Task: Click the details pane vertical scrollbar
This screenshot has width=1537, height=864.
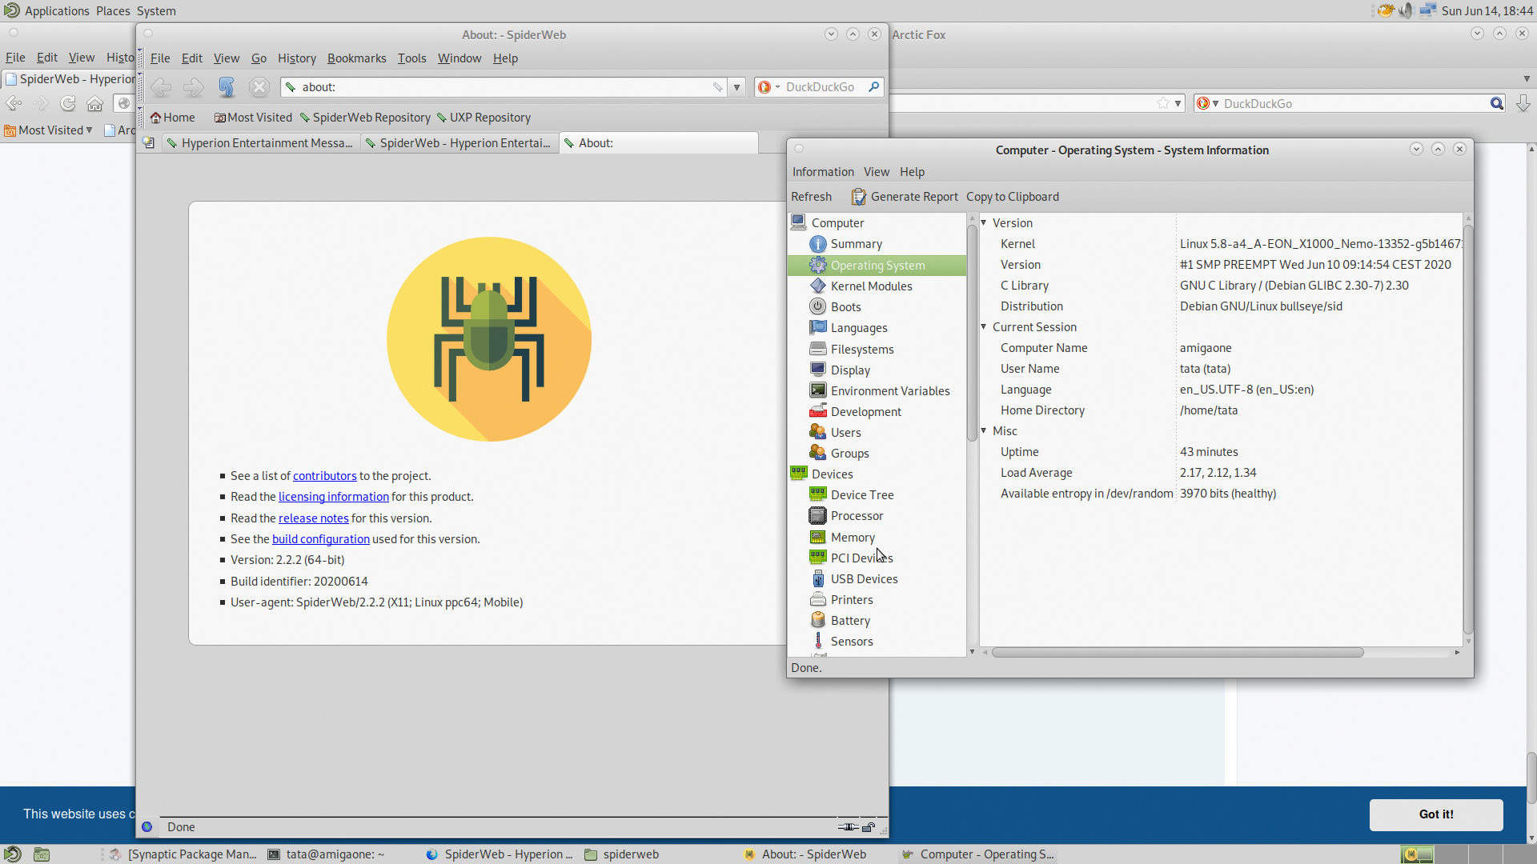Action: (x=1467, y=430)
